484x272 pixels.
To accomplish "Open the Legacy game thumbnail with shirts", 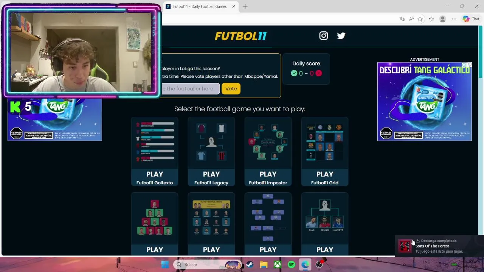I will (x=211, y=142).
